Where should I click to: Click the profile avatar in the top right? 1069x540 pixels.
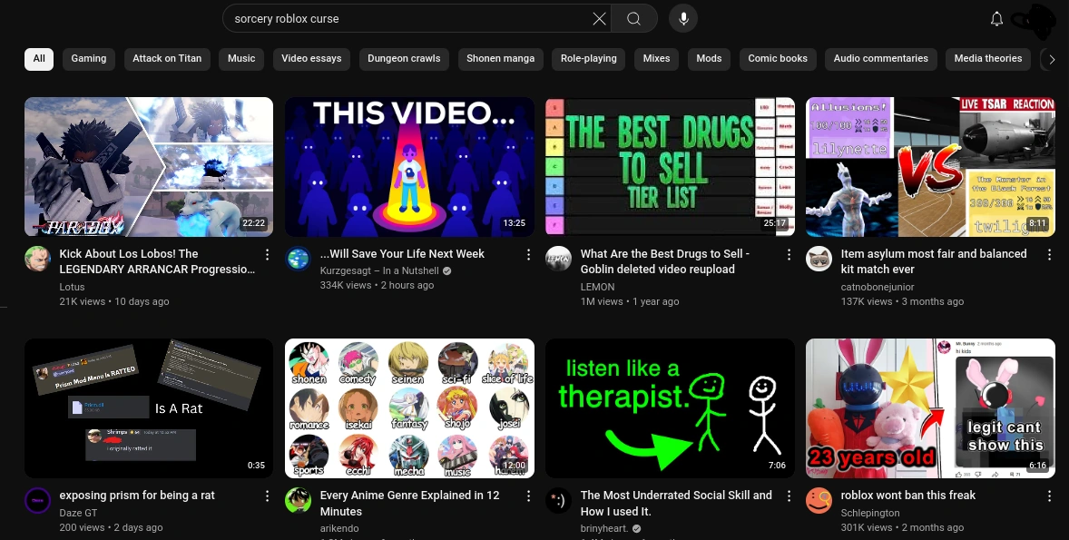[x=1035, y=20]
